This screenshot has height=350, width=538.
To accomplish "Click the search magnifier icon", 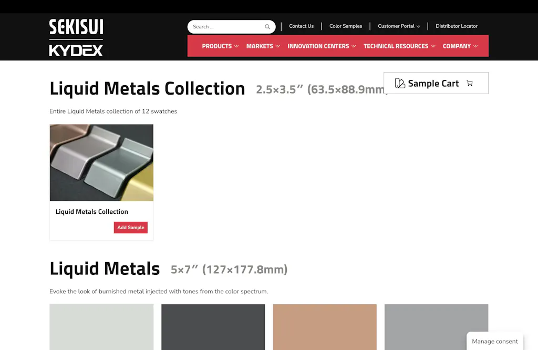I will (x=267, y=27).
